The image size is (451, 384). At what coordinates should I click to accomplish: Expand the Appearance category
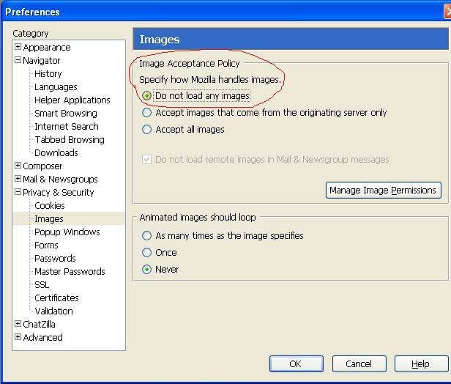click(x=18, y=48)
